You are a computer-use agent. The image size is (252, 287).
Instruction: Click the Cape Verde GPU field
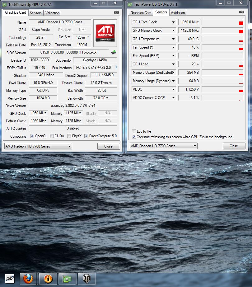point(41,30)
